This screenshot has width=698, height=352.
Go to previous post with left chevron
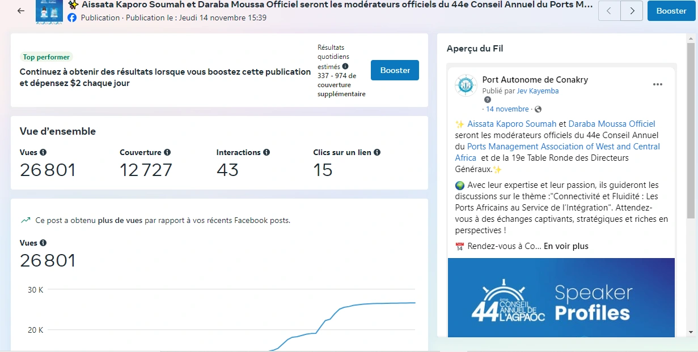pos(610,11)
